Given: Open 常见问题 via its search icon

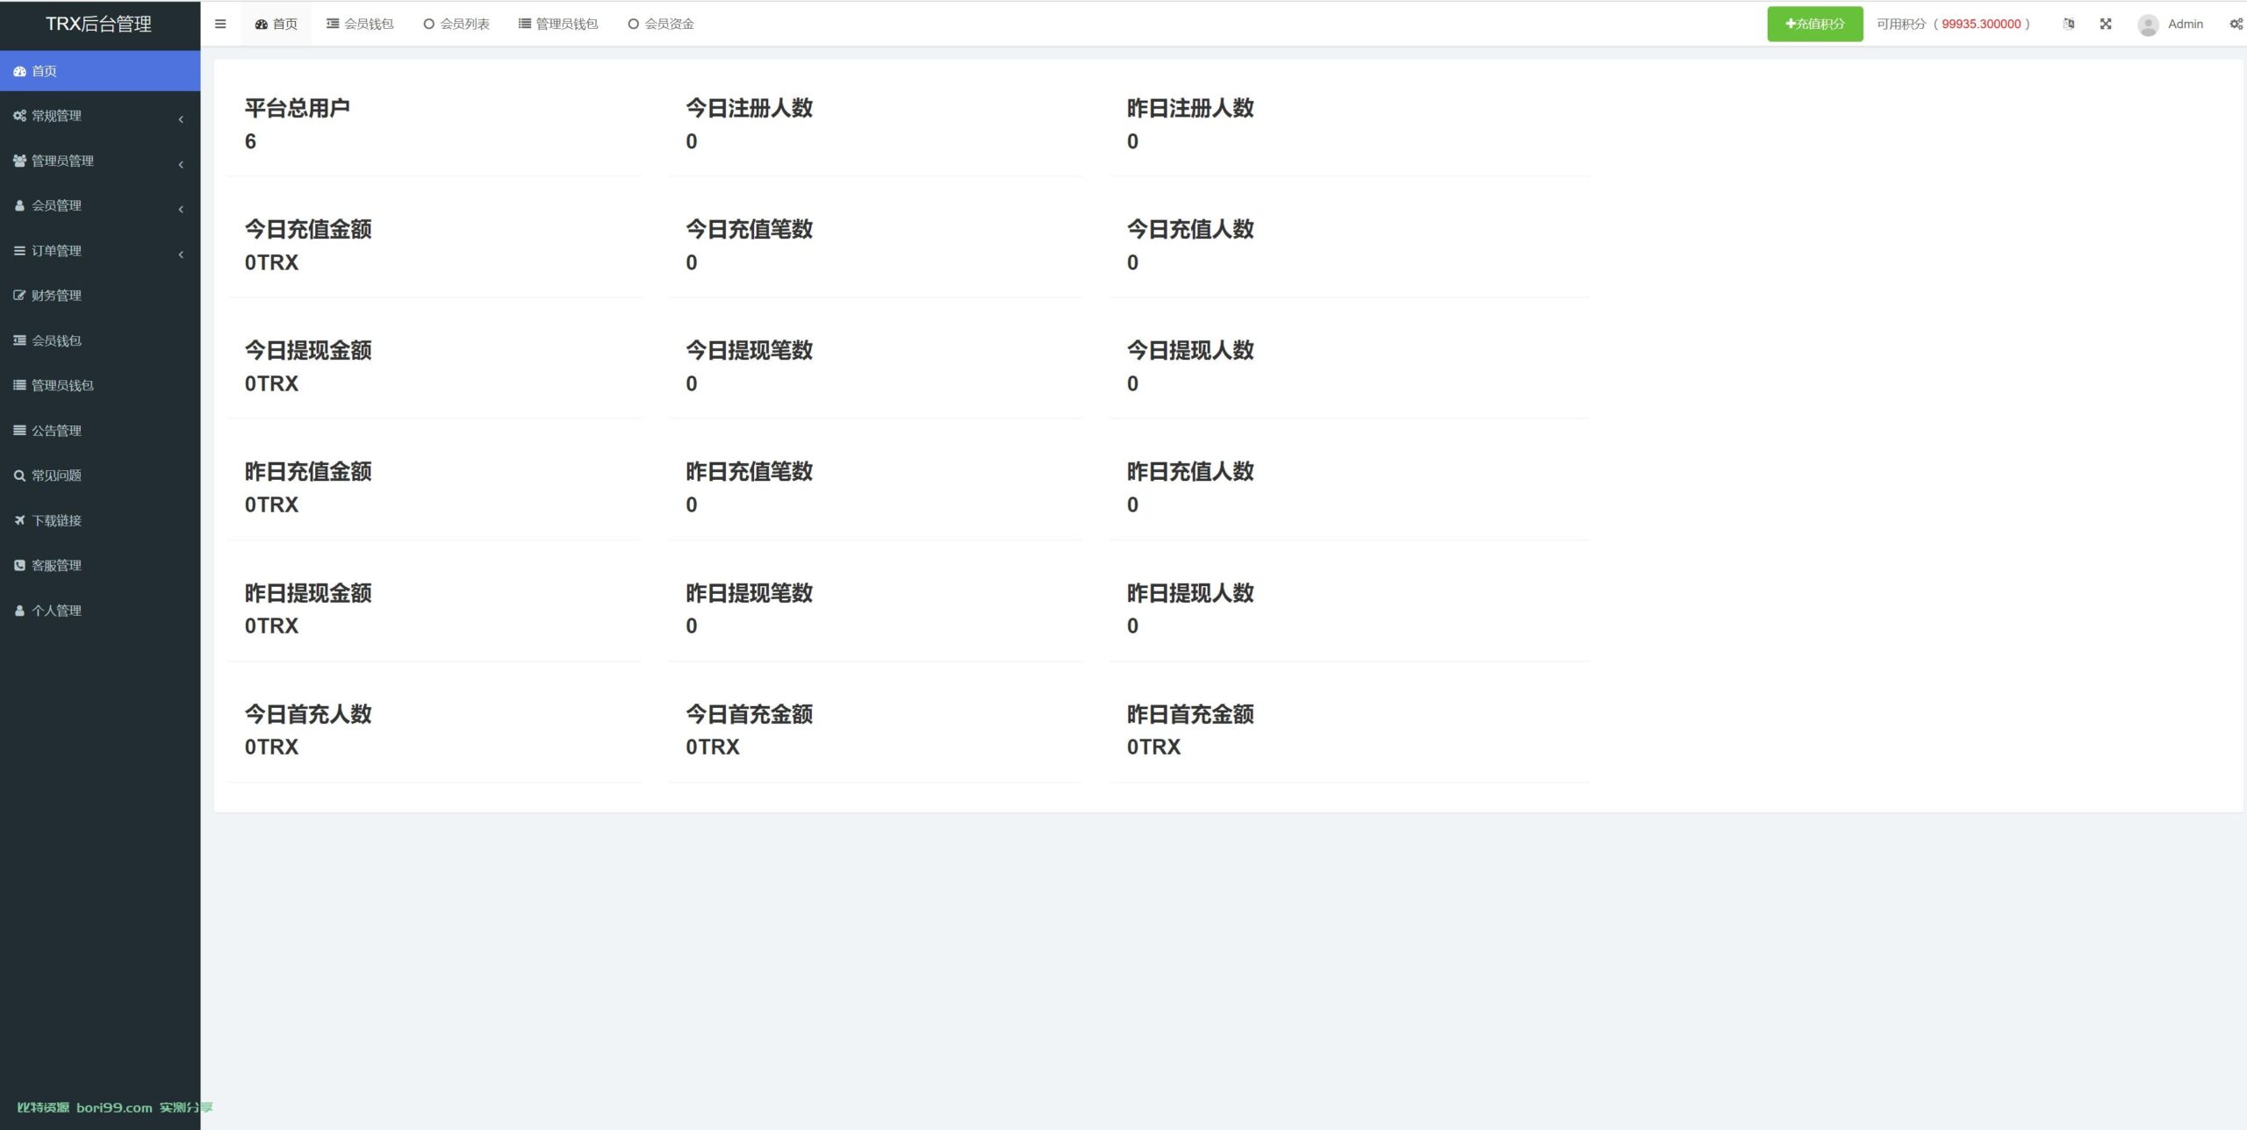Looking at the screenshot, I should click(x=19, y=476).
